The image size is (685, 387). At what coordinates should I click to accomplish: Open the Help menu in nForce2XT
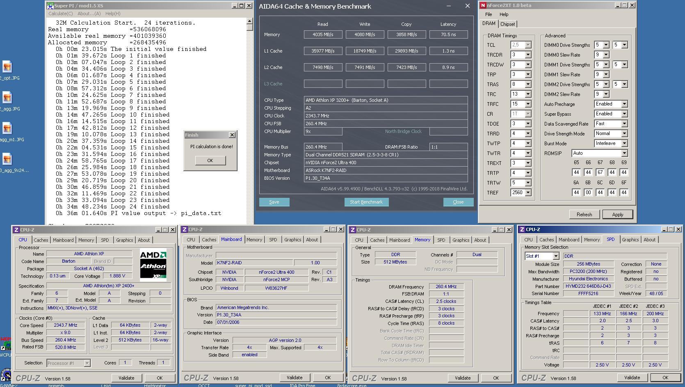(504, 14)
